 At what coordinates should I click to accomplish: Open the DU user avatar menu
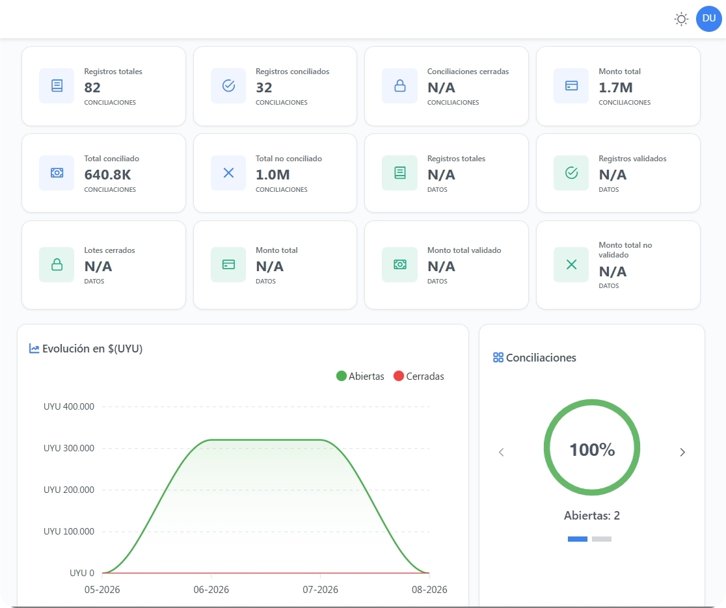[709, 18]
